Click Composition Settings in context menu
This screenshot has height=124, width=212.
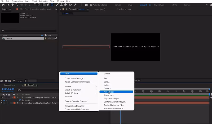[74, 78]
